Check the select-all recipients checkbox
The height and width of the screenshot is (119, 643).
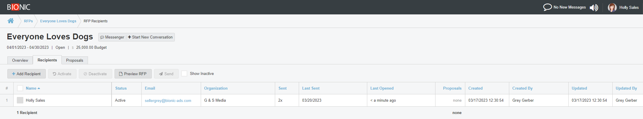coord(20,88)
